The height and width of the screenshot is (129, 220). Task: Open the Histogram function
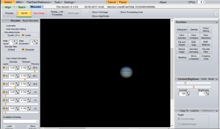182,29
